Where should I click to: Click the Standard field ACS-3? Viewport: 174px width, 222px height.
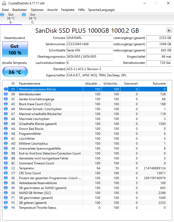pyautogui.click(x=119, y=69)
